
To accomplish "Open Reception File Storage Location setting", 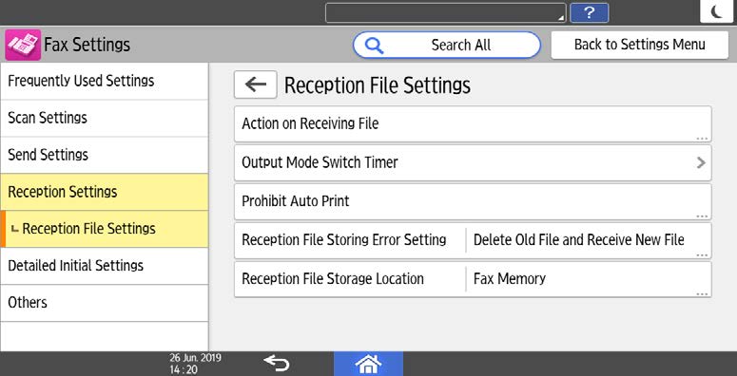I will (x=473, y=279).
